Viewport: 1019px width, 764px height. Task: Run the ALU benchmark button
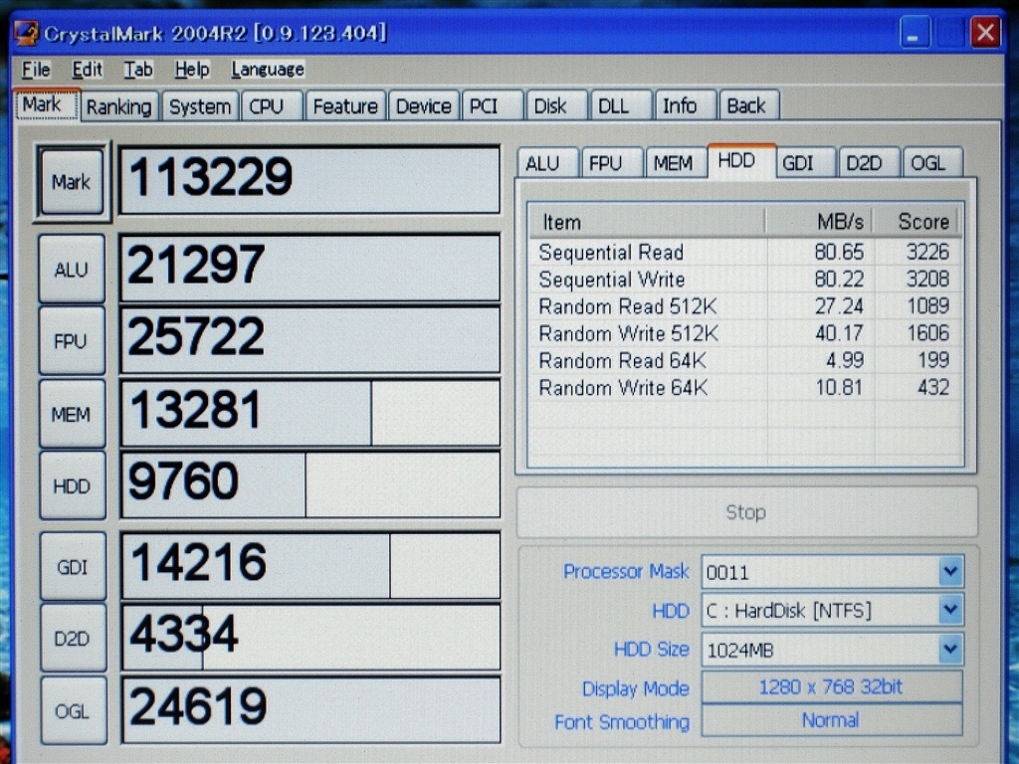(x=72, y=269)
